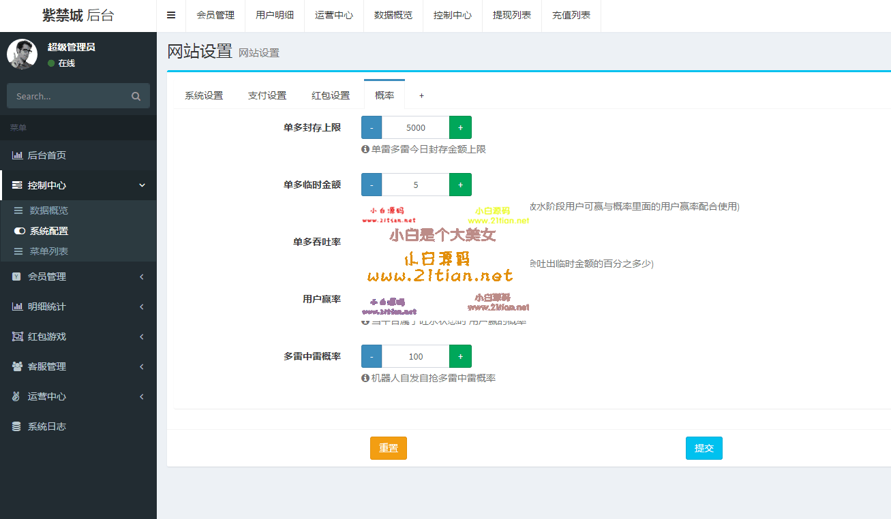Select 数据概览 in the sidebar submenu

pos(48,210)
